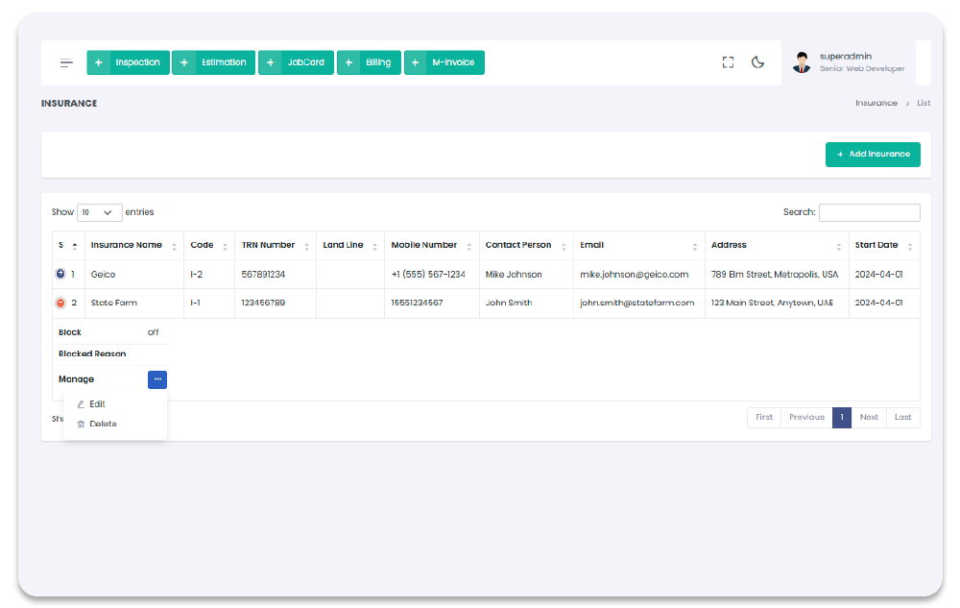Open the JobCard shortcut button
Screen dimensions: 960x608
click(297, 62)
